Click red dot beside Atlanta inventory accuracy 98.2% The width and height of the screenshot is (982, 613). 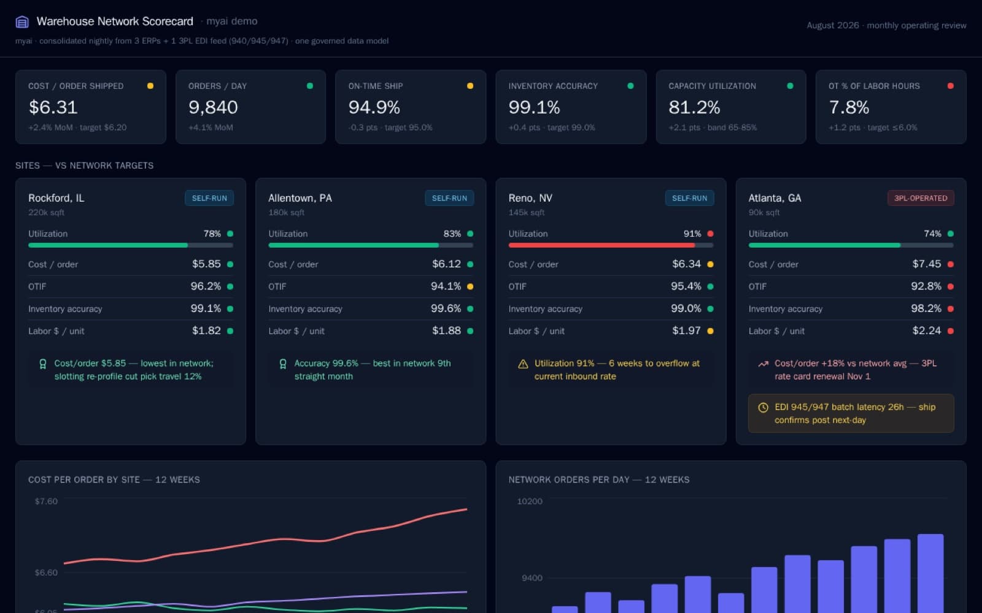[x=950, y=308]
